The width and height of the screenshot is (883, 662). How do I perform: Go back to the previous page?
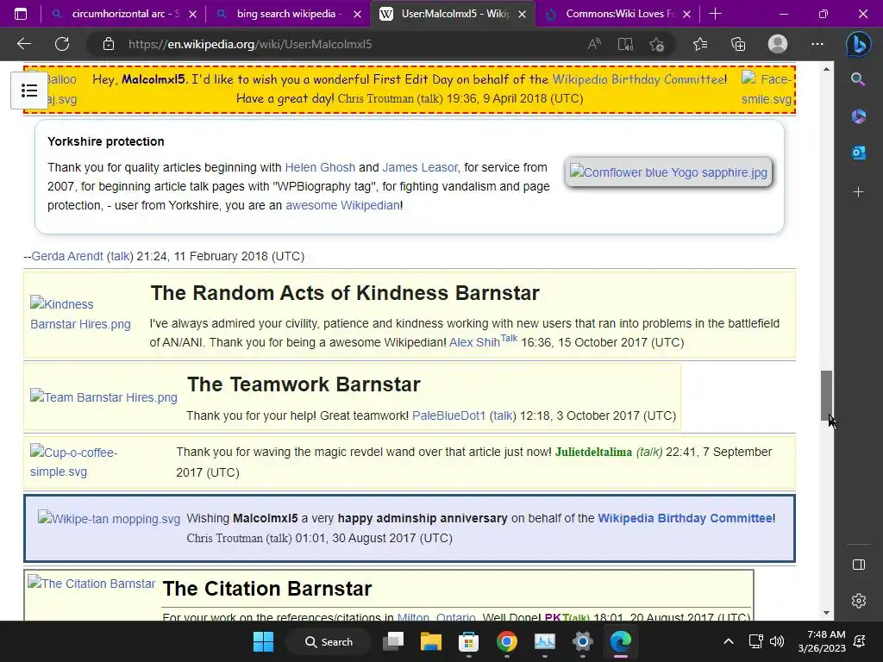coord(24,44)
